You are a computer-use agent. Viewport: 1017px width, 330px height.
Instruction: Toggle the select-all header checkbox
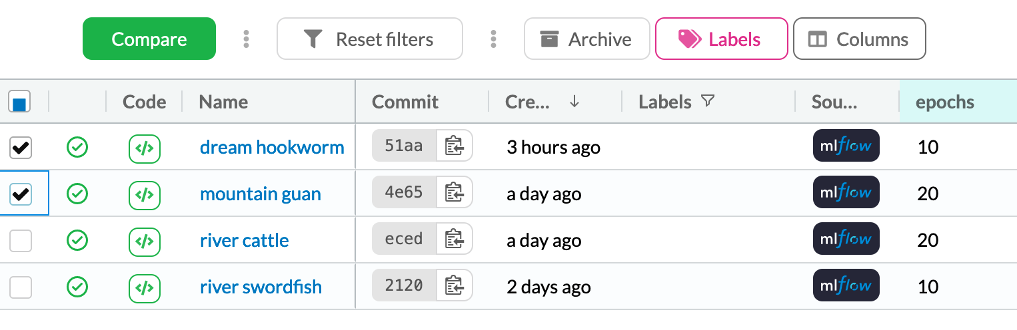(x=19, y=102)
